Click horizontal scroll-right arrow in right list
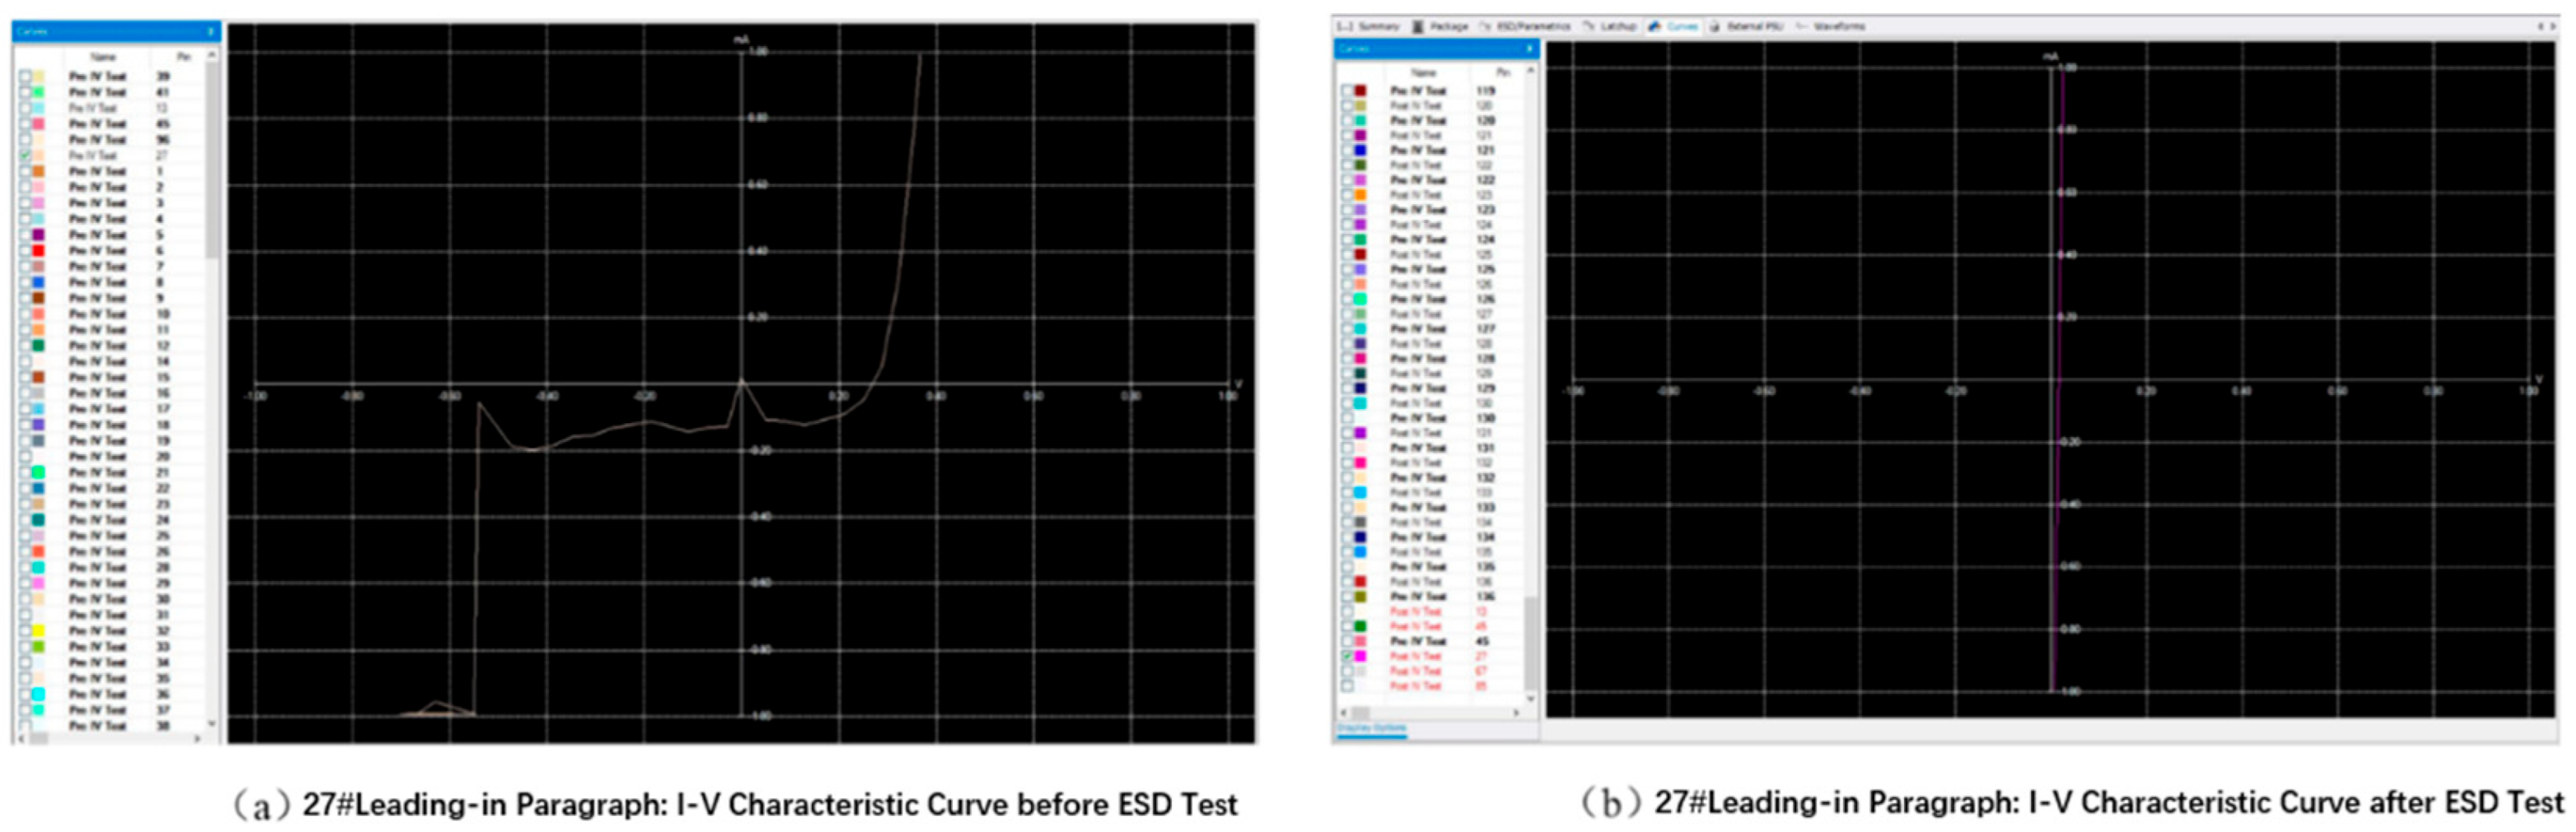The height and width of the screenshot is (832, 2576). coord(1517,713)
